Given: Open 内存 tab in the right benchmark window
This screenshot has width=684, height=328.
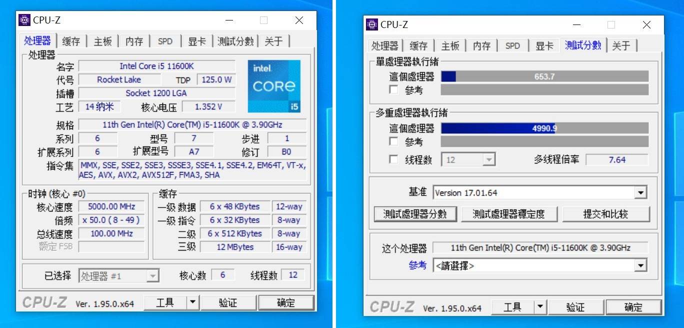Looking at the screenshot, I should point(481,46).
